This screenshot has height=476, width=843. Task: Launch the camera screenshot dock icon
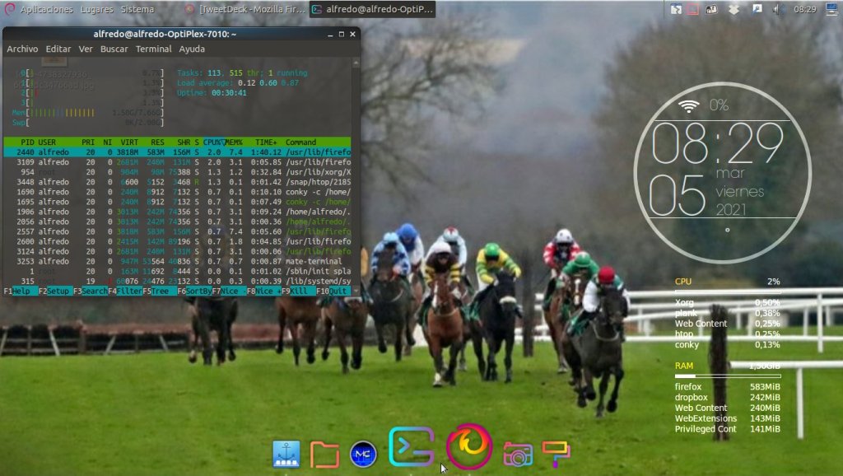(x=518, y=455)
